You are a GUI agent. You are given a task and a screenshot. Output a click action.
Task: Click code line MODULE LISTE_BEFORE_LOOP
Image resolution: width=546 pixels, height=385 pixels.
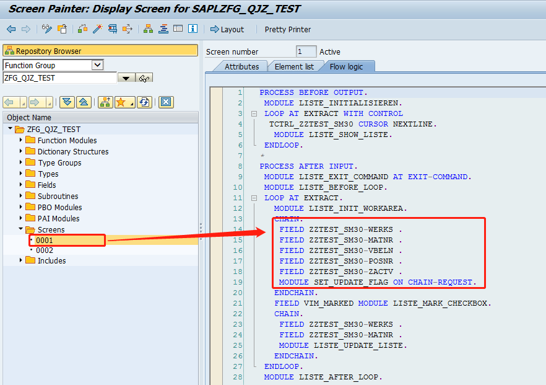pyautogui.click(x=326, y=187)
